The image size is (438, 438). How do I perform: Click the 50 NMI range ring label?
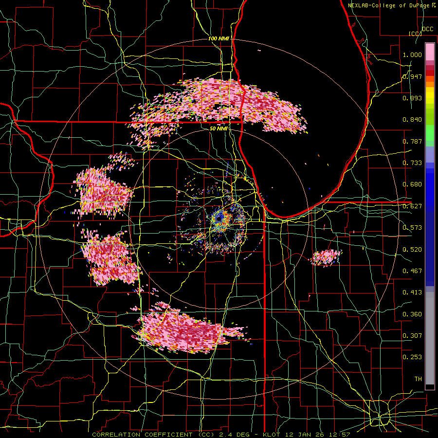[219, 129]
